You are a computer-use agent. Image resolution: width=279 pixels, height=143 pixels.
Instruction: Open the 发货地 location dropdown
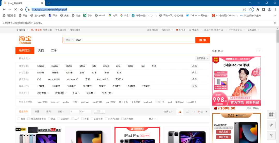coord(168,112)
